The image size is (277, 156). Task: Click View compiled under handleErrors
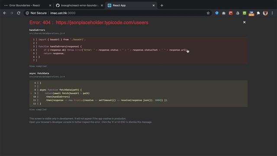click(38, 66)
